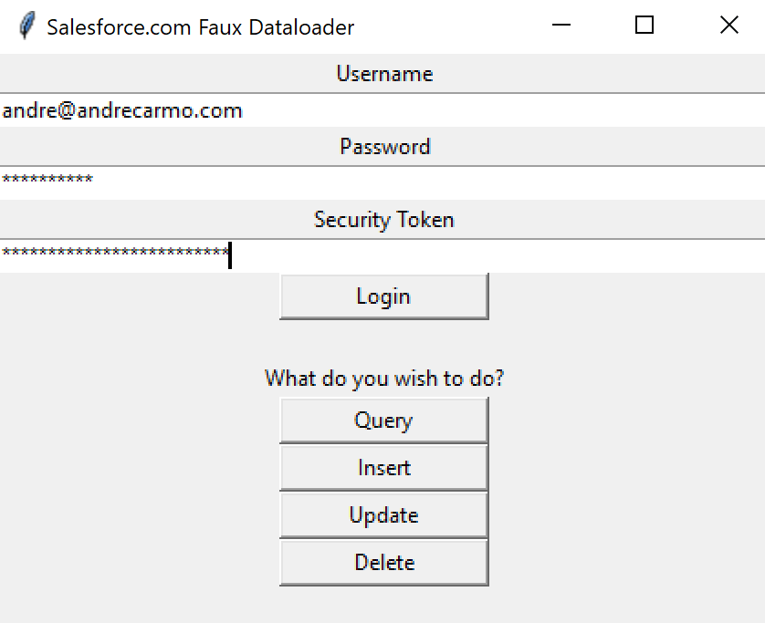This screenshot has width=765, height=623.
Task: Choose the Query operation button
Action: pos(383,421)
